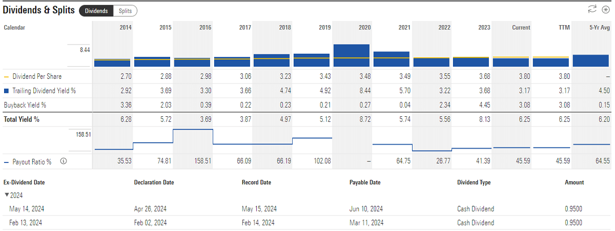This screenshot has height=231, width=615.
Task: Click the 8.13 total yield for 2023
Action: pos(484,119)
